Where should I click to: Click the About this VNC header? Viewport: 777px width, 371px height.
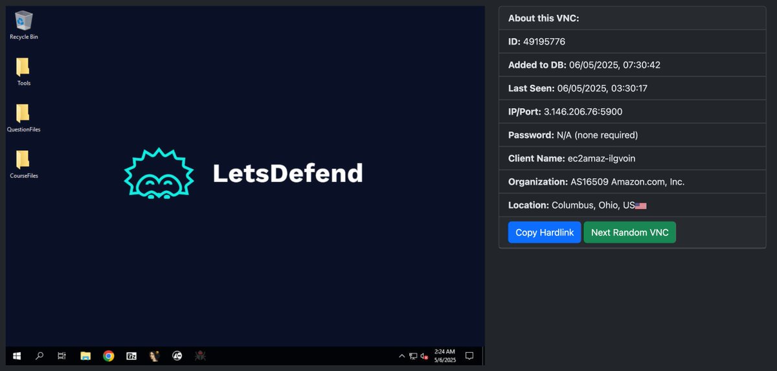click(544, 18)
